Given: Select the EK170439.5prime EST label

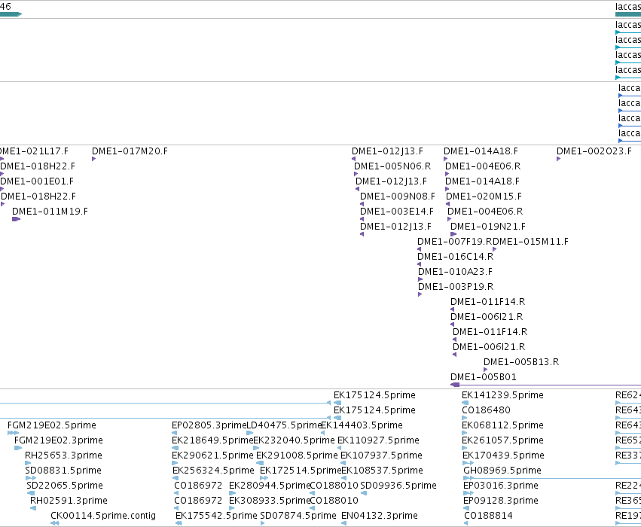Looking at the screenshot, I should pos(503,455).
